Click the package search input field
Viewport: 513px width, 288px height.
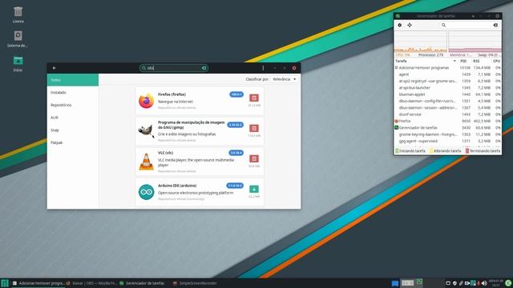coord(174,68)
